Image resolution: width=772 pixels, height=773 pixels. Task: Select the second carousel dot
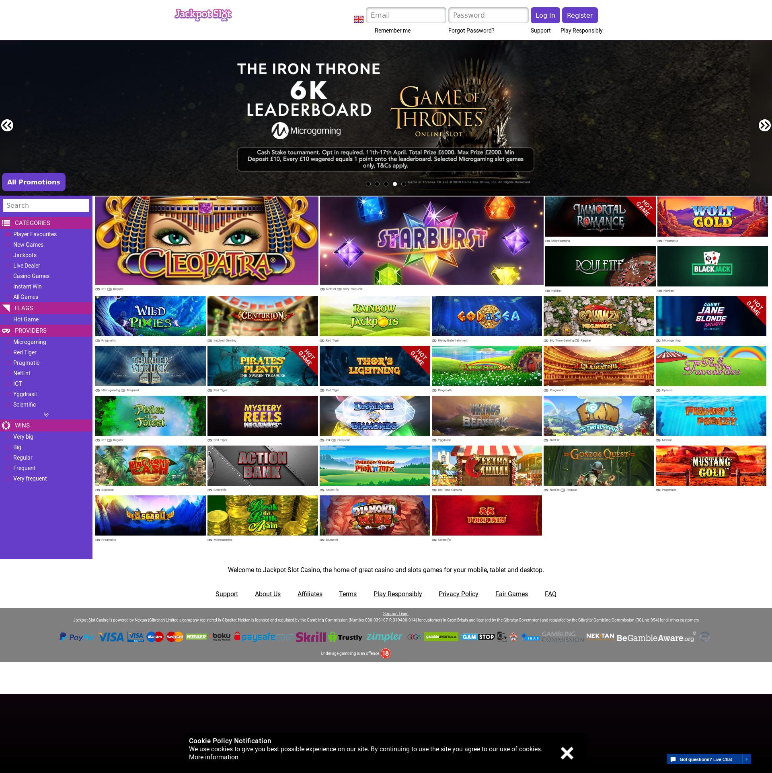click(x=377, y=184)
